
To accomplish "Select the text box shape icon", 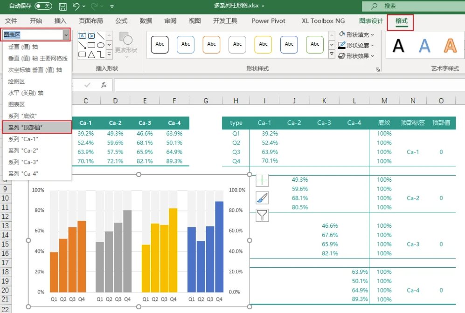I will coord(82,36).
